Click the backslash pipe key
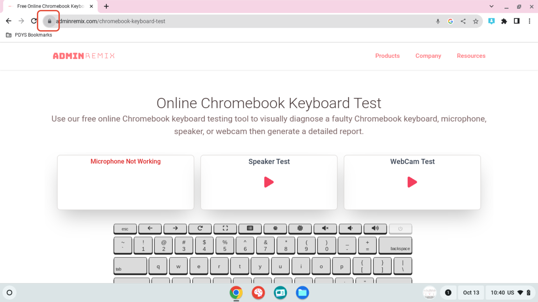The image size is (538, 302). (403, 266)
